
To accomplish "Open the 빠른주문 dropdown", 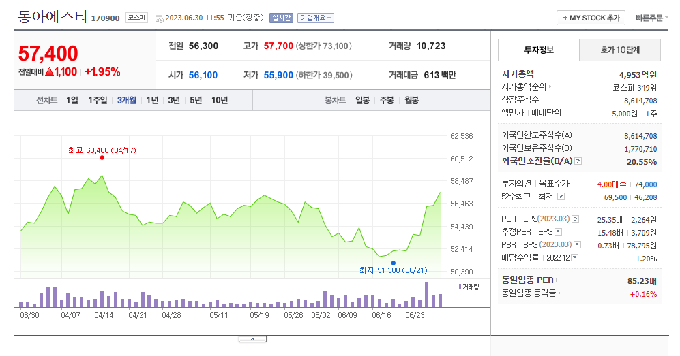I will point(652,18).
